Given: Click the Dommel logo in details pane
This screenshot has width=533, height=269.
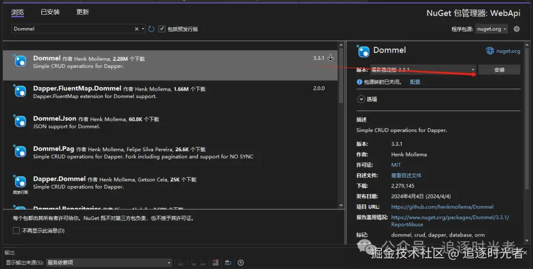Looking at the screenshot, I should (363, 51).
